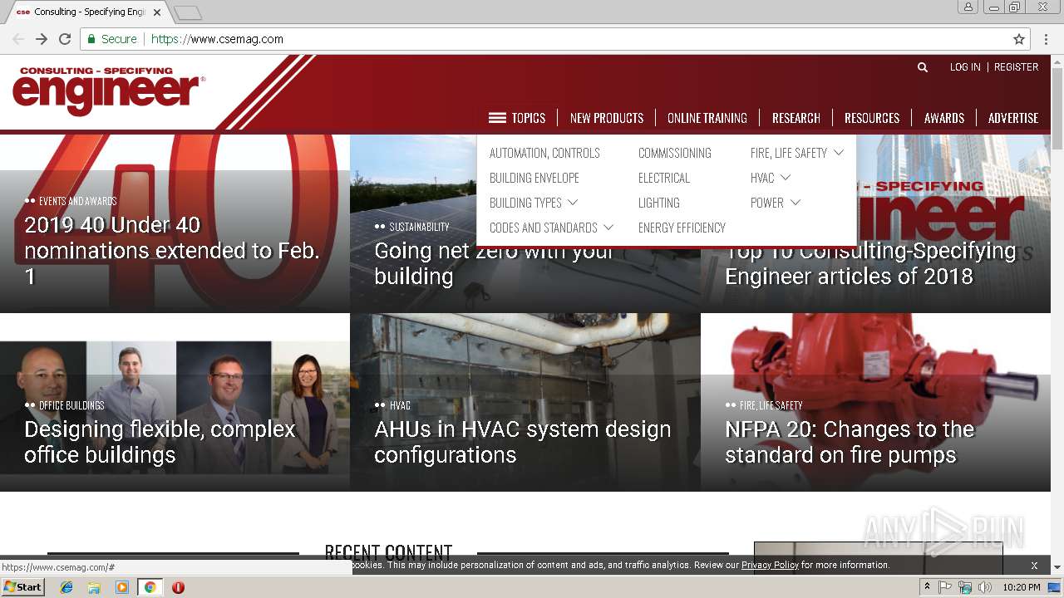Viewport: 1064px width, 598px height.
Task: Click the taskbar clock showing 10:20 PM
Action: 1022,587
